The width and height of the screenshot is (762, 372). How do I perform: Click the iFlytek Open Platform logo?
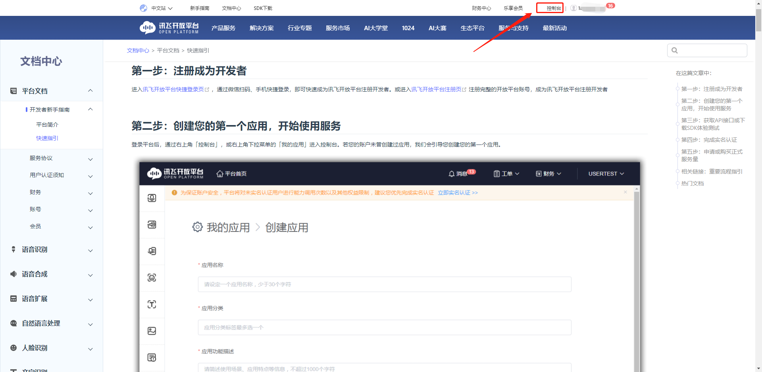pyautogui.click(x=168, y=27)
